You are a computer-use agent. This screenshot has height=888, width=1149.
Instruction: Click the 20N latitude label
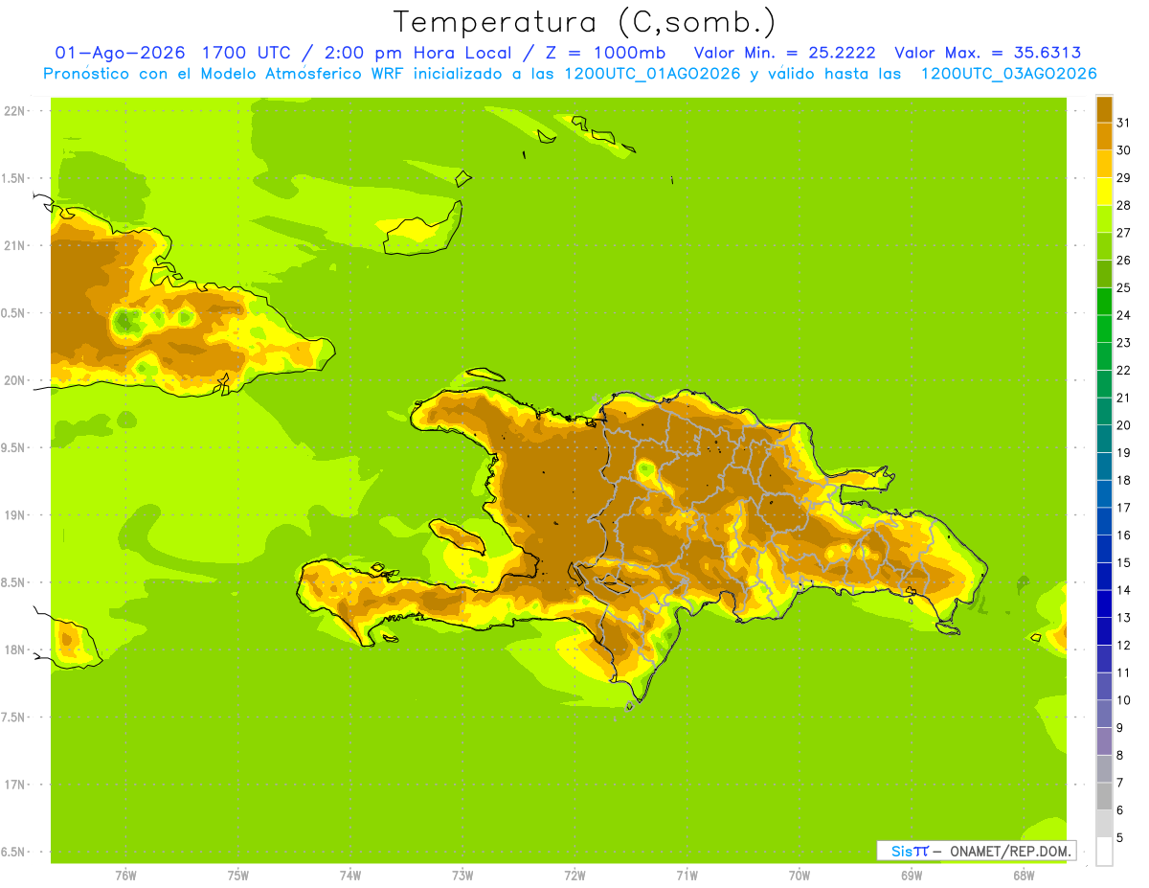[x=14, y=380]
